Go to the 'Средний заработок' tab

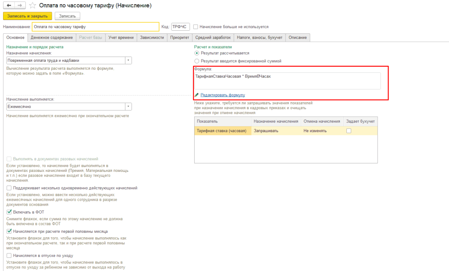point(213,38)
